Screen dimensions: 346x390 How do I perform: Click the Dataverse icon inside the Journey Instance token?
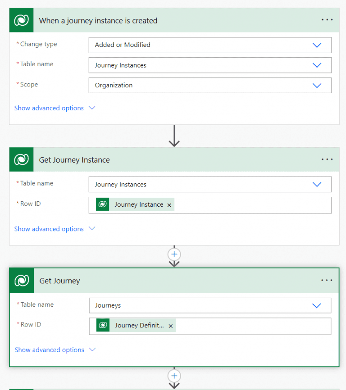102,204
